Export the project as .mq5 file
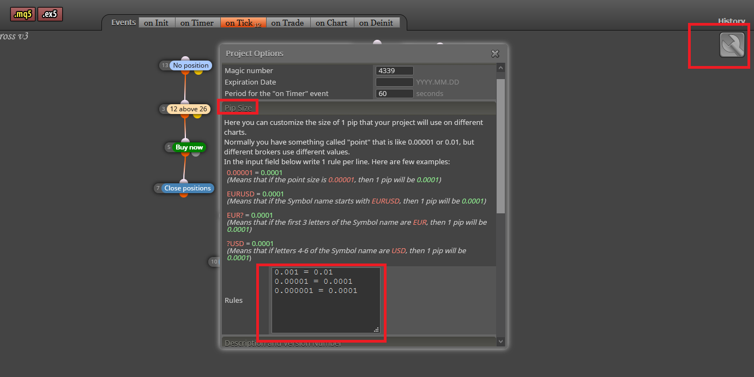Image resolution: width=754 pixels, height=377 pixels. tap(23, 14)
